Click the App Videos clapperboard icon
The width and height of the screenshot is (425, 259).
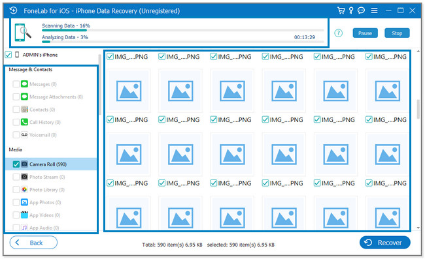click(24, 215)
